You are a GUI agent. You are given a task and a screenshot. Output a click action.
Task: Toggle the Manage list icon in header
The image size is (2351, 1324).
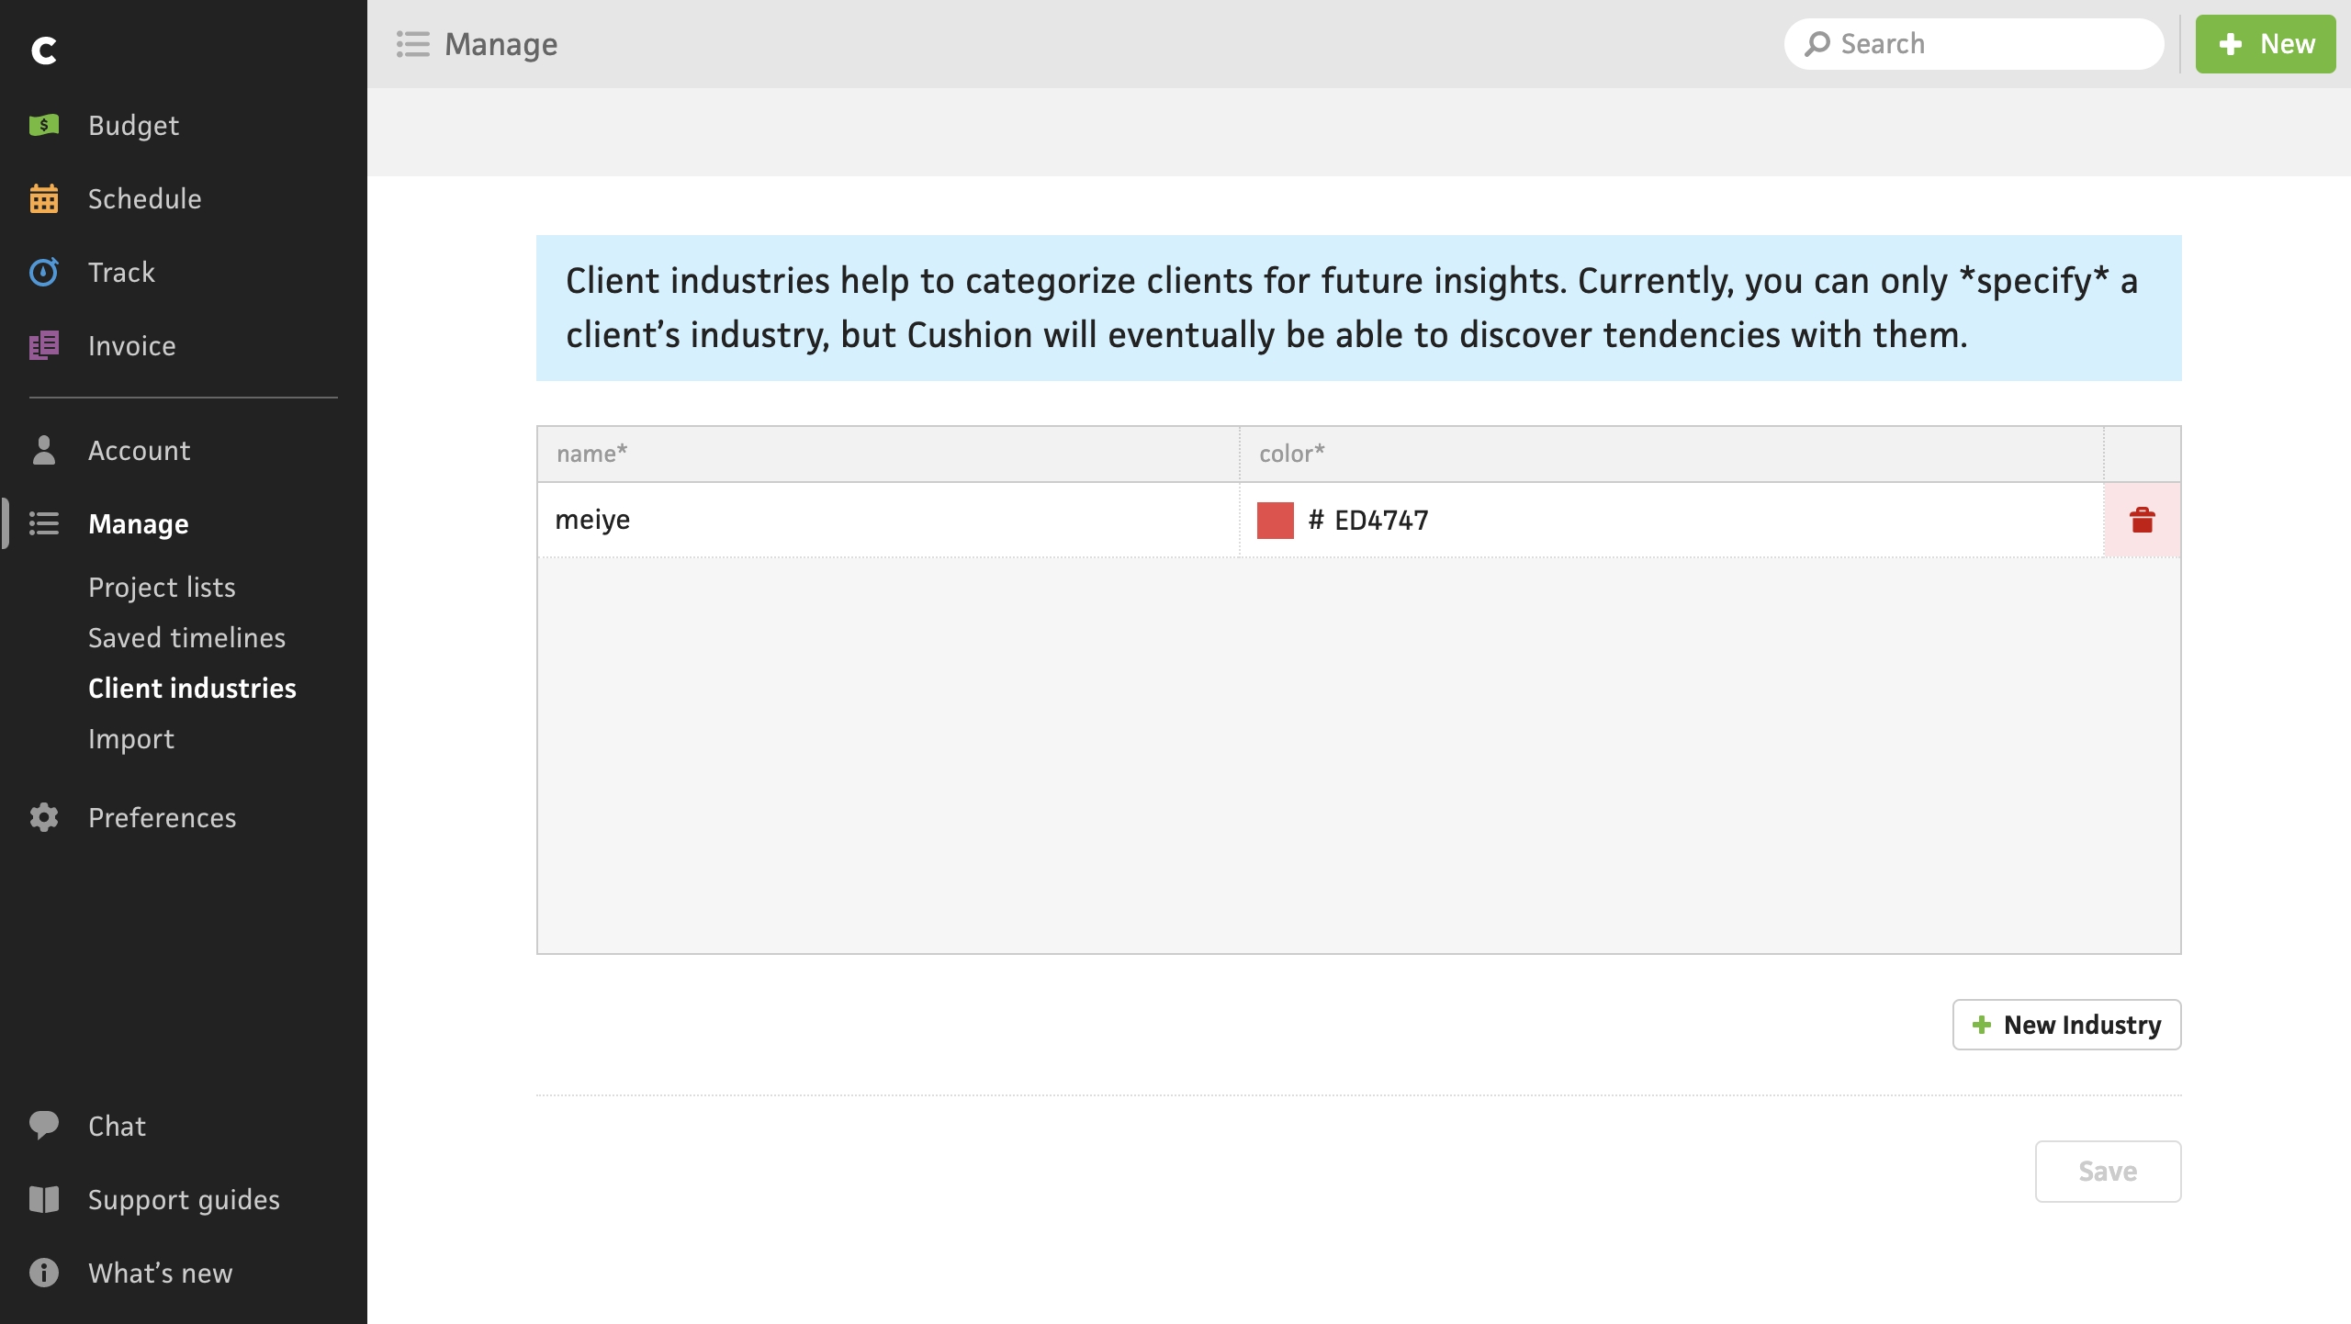(x=412, y=44)
